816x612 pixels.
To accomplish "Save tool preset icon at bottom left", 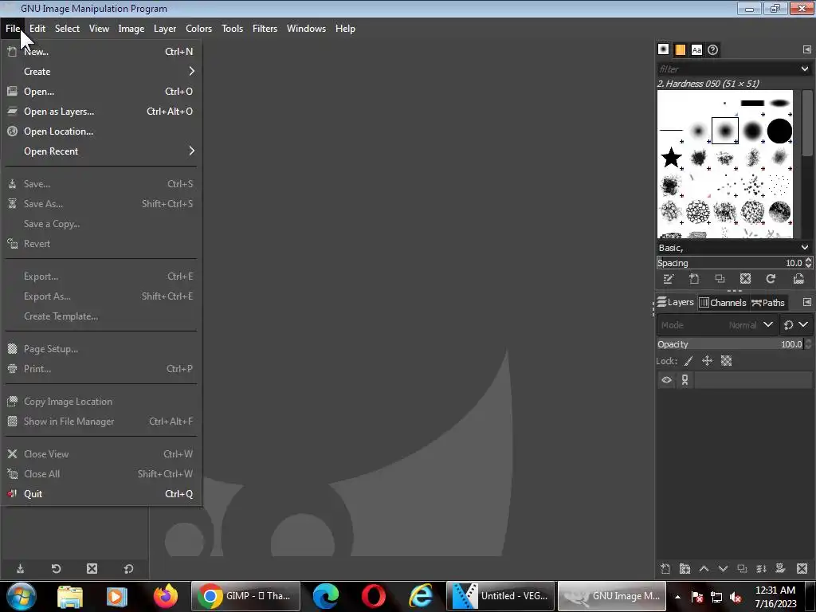I will click(x=20, y=569).
